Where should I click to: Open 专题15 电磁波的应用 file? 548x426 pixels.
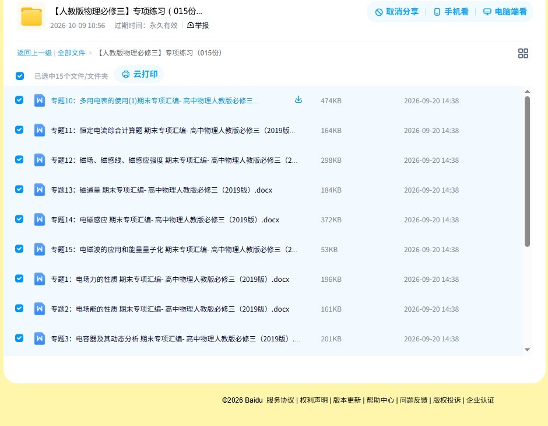[174, 249]
